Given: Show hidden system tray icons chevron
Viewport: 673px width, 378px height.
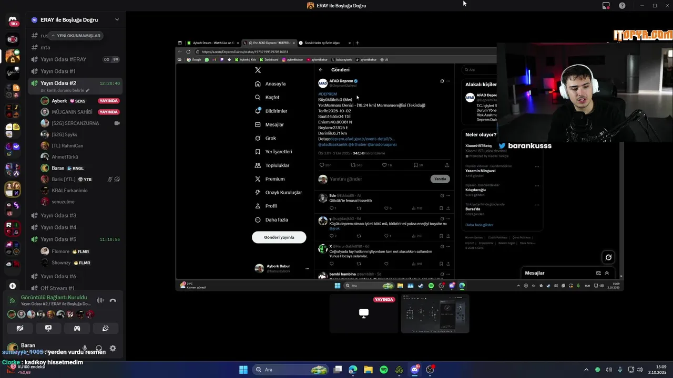Looking at the screenshot, I should 586,370.
